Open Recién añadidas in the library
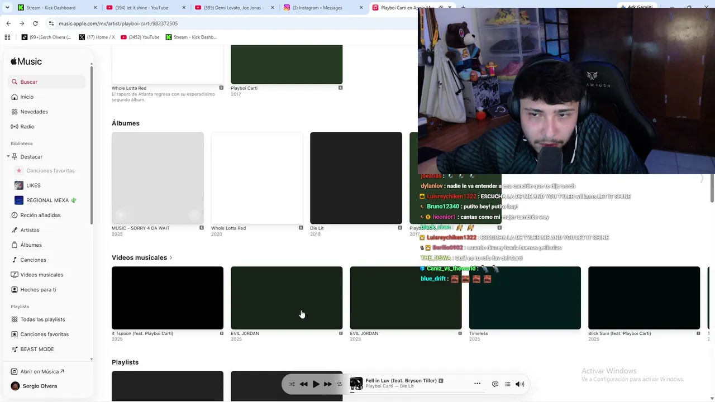Image resolution: width=715 pixels, height=402 pixels. click(x=40, y=216)
